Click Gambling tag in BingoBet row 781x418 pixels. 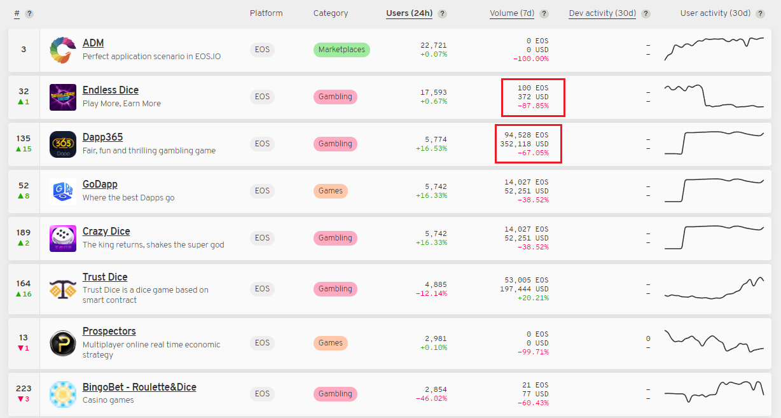(x=335, y=394)
